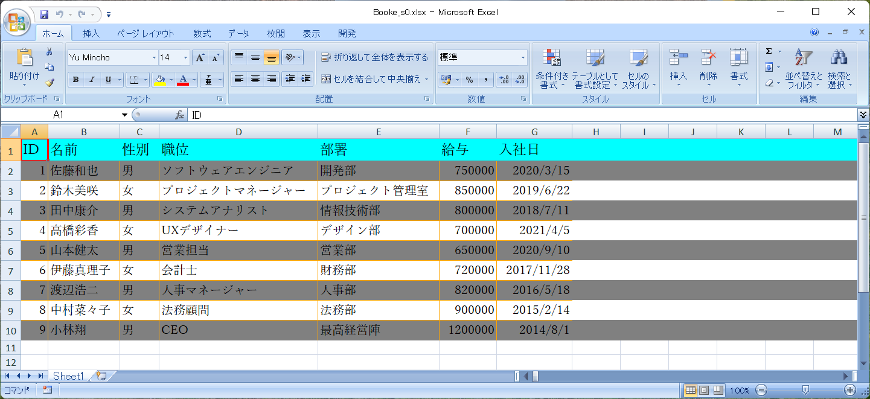Viewport: 870px width, 399px height.
Task: Toggle underline formatting
Action: 109,80
